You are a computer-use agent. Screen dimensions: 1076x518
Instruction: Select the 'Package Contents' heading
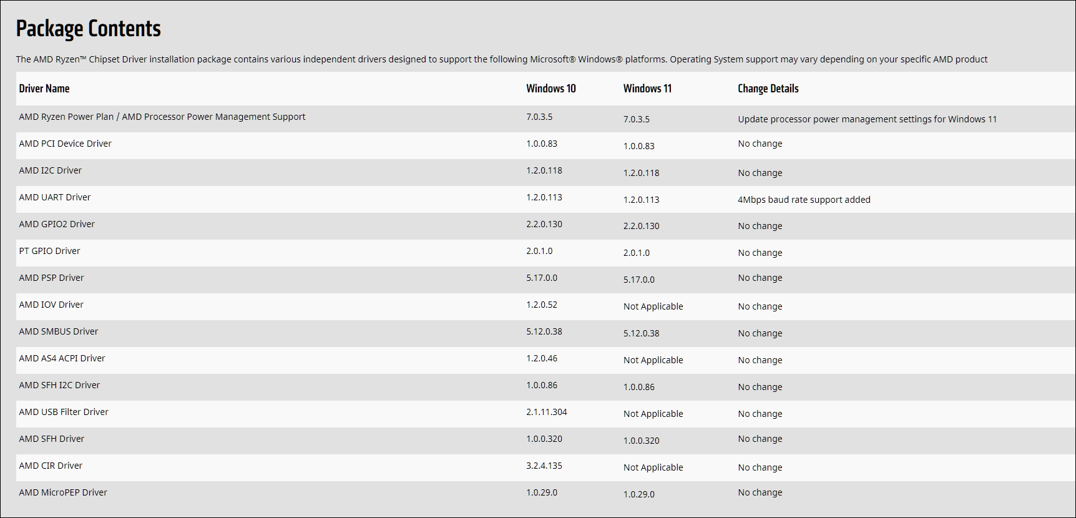(89, 29)
